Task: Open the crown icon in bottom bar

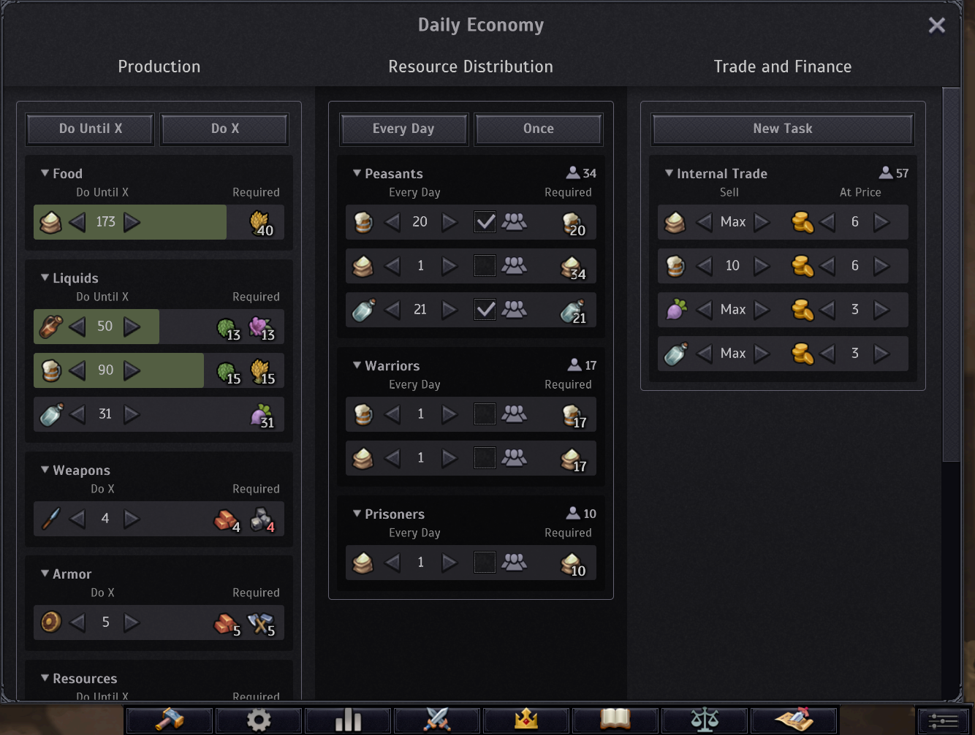Action: pyautogui.click(x=526, y=720)
